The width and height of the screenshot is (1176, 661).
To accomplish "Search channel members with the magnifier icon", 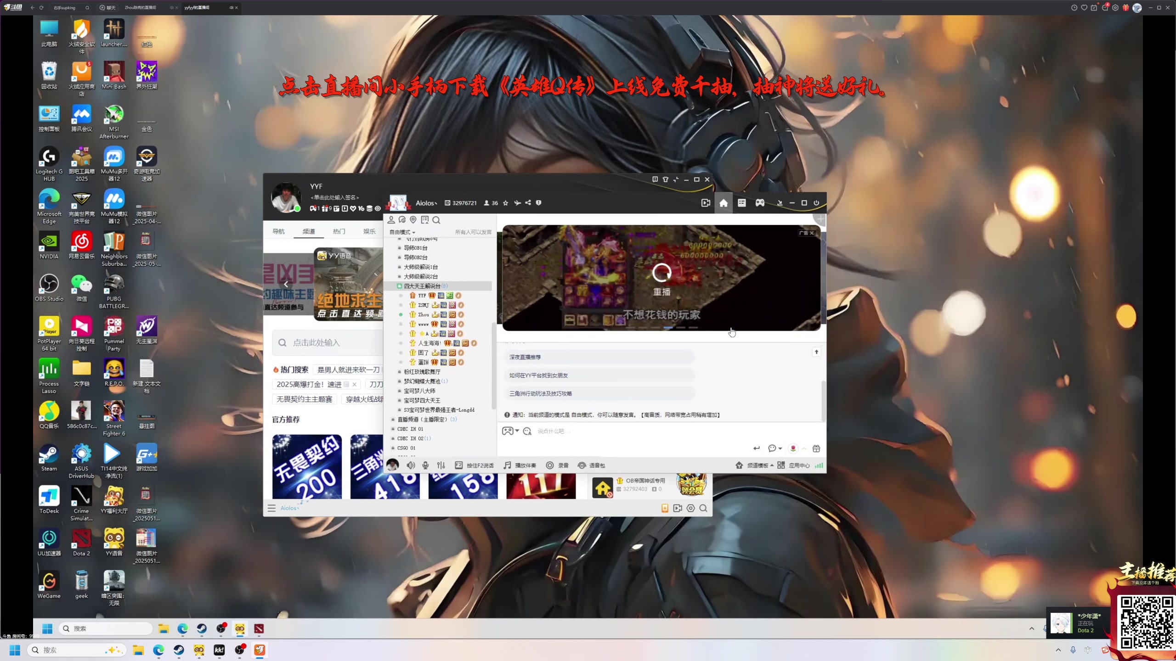I will [436, 220].
